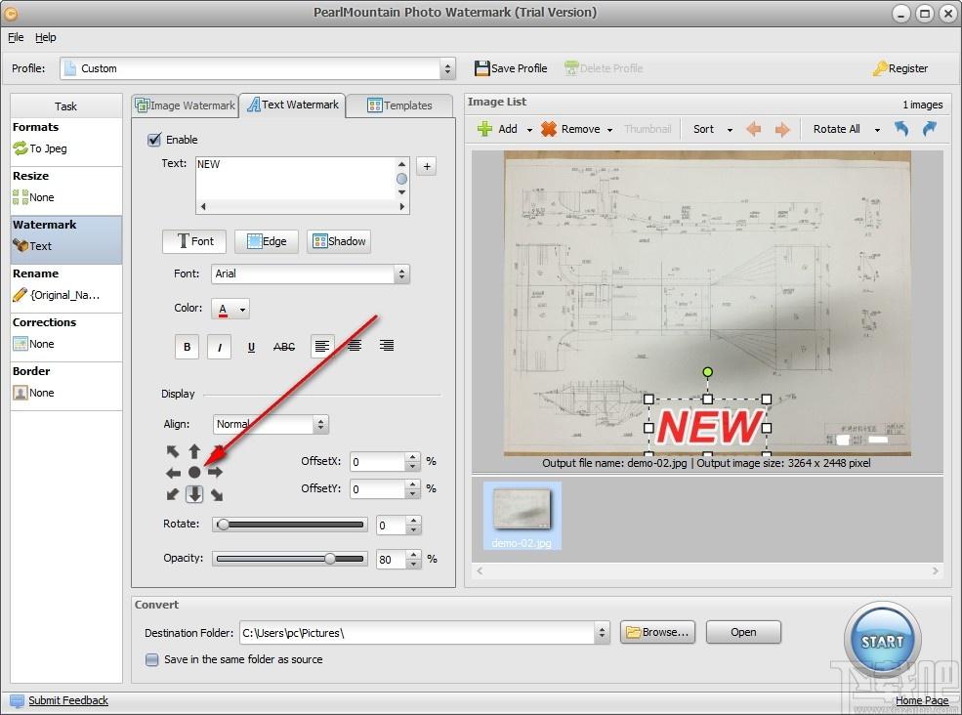Viewport: 962px width, 715px height.
Task: Click the Shadow settings button
Action: click(x=339, y=241)
